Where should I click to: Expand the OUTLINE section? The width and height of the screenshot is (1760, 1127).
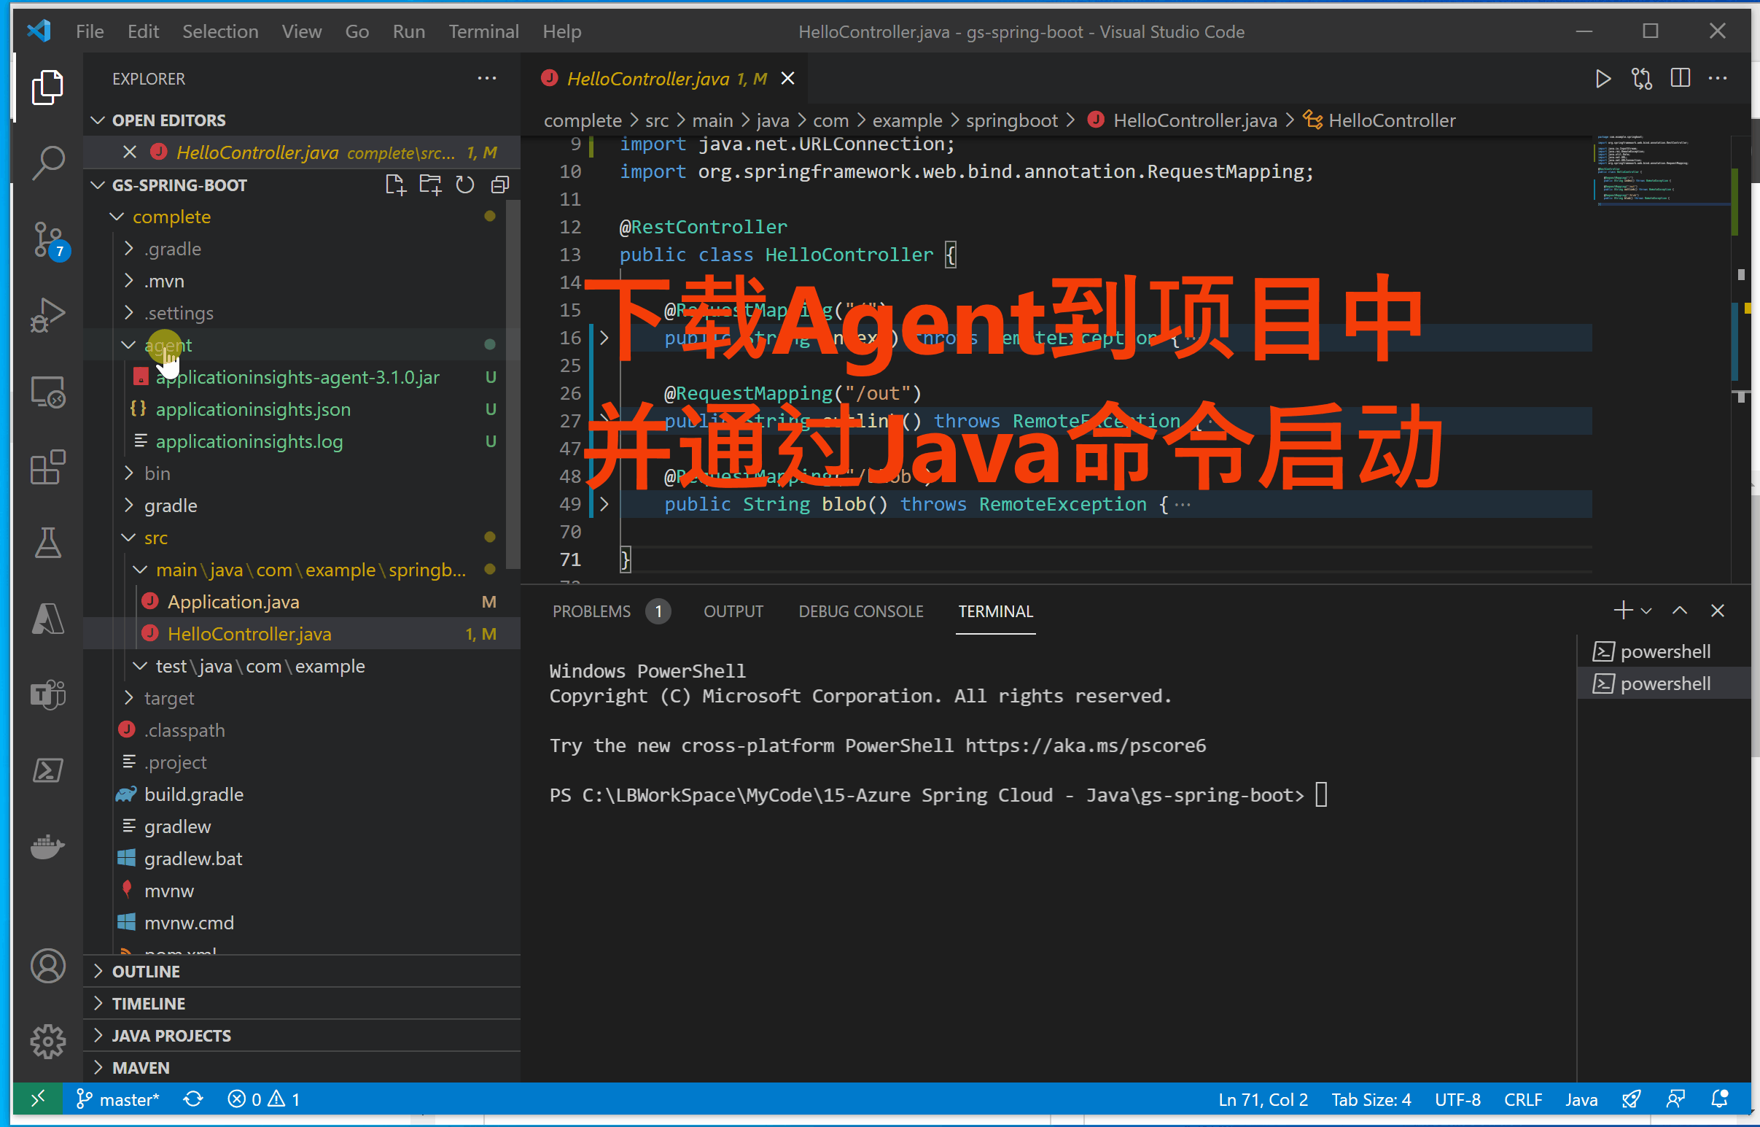[146, 971]
